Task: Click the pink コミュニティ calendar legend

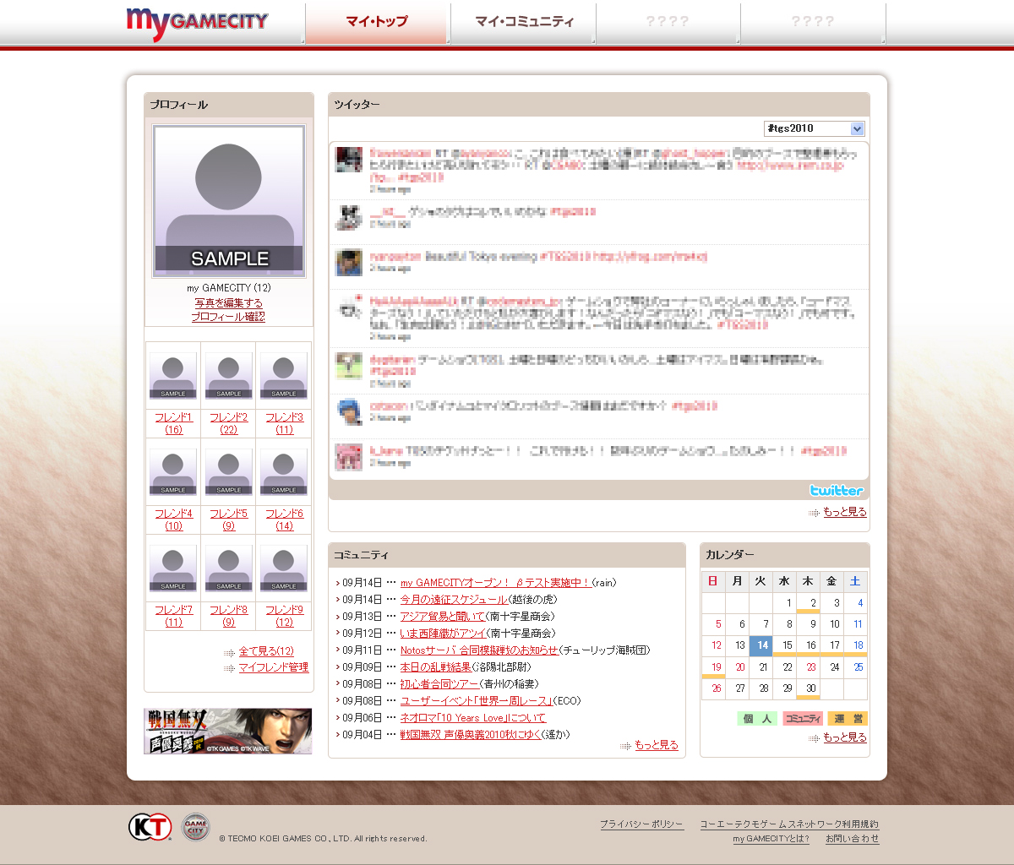Action: click(803, 719)
